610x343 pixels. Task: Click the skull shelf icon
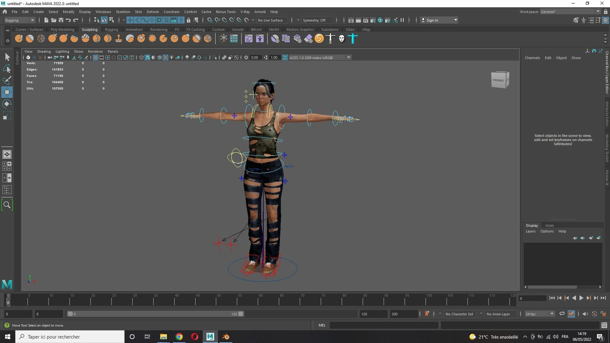pos(342,39)
